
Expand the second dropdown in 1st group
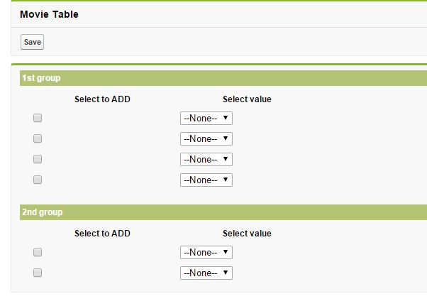[x=206, y=139]
